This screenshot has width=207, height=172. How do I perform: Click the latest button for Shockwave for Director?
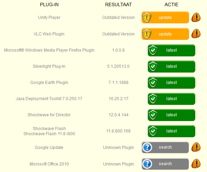coord(172,115)
